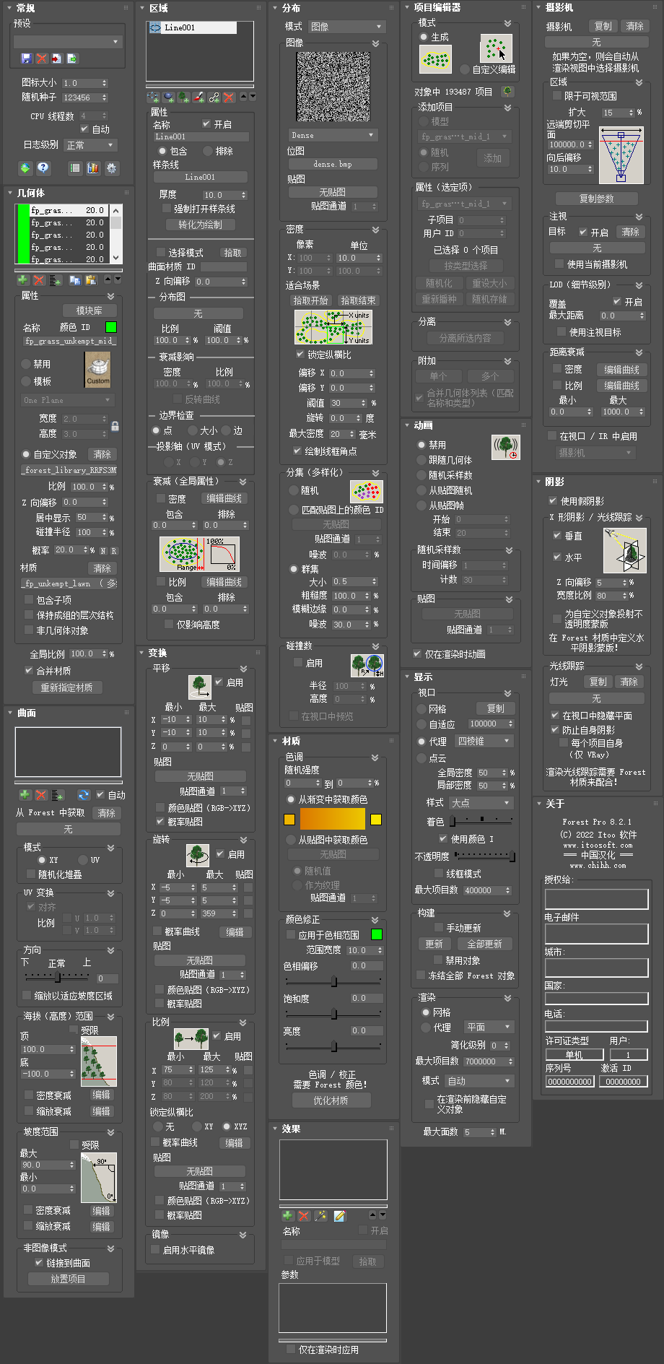Click magic wand icon in 效果 panel

[x=321, y=1216]
